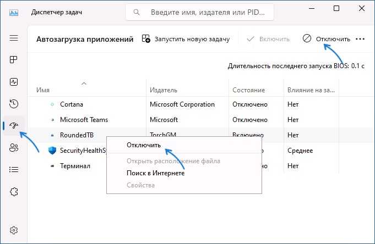Click Запустить новую задачу button
The image size is (375, 244).
186,39
